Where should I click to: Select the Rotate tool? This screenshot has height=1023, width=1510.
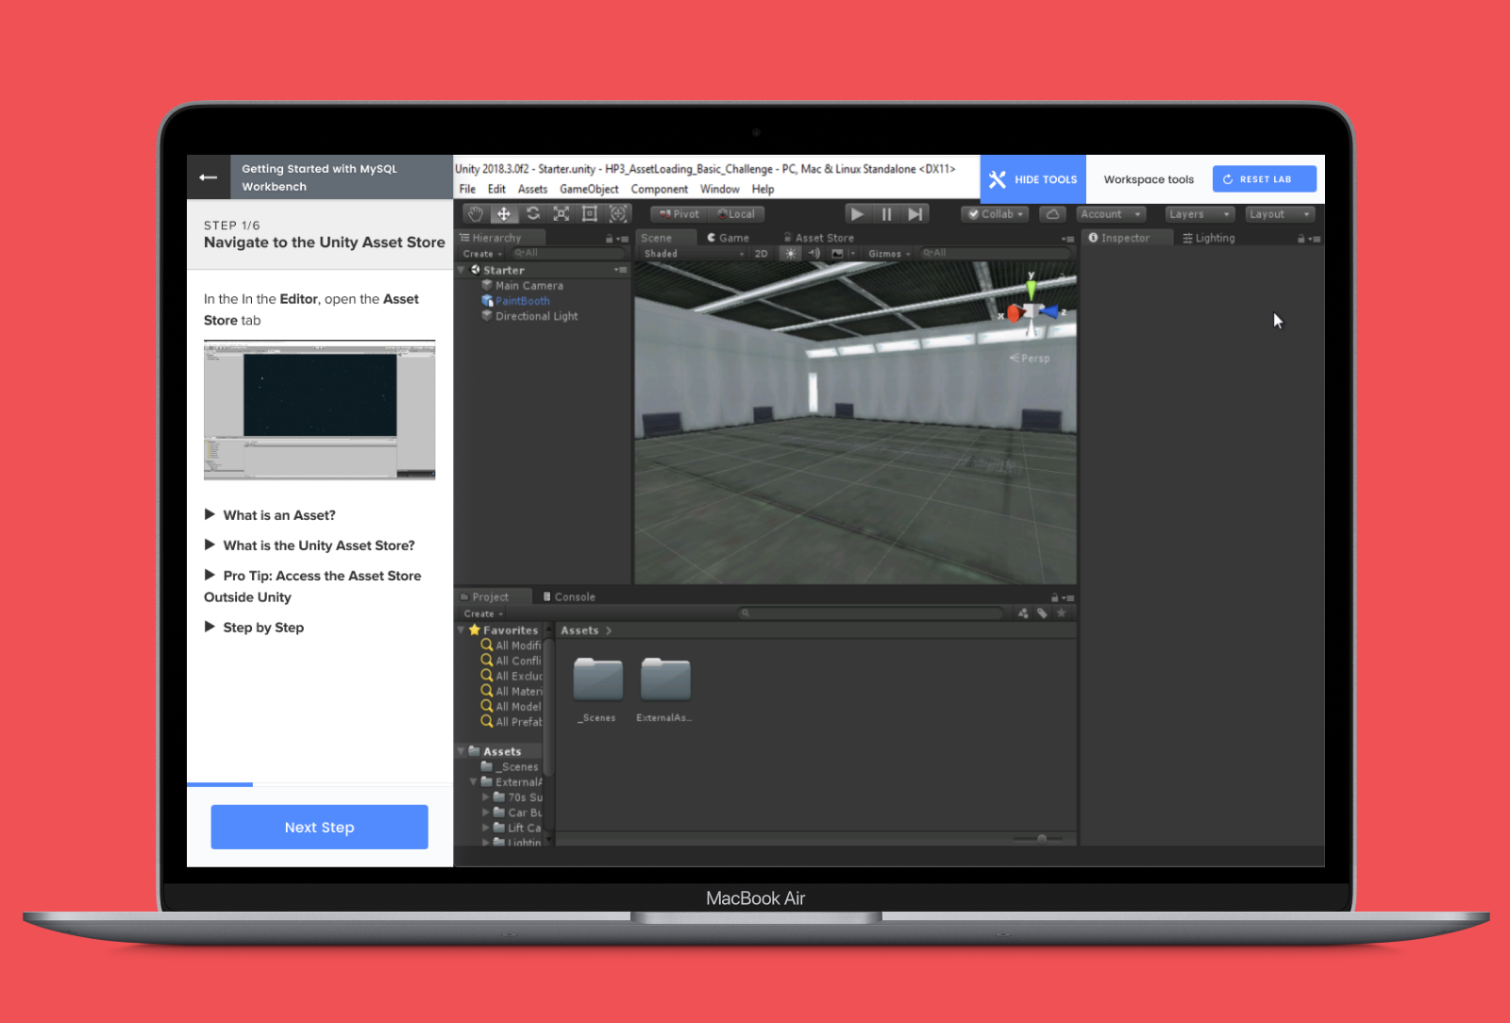click(x=532, y=214)
